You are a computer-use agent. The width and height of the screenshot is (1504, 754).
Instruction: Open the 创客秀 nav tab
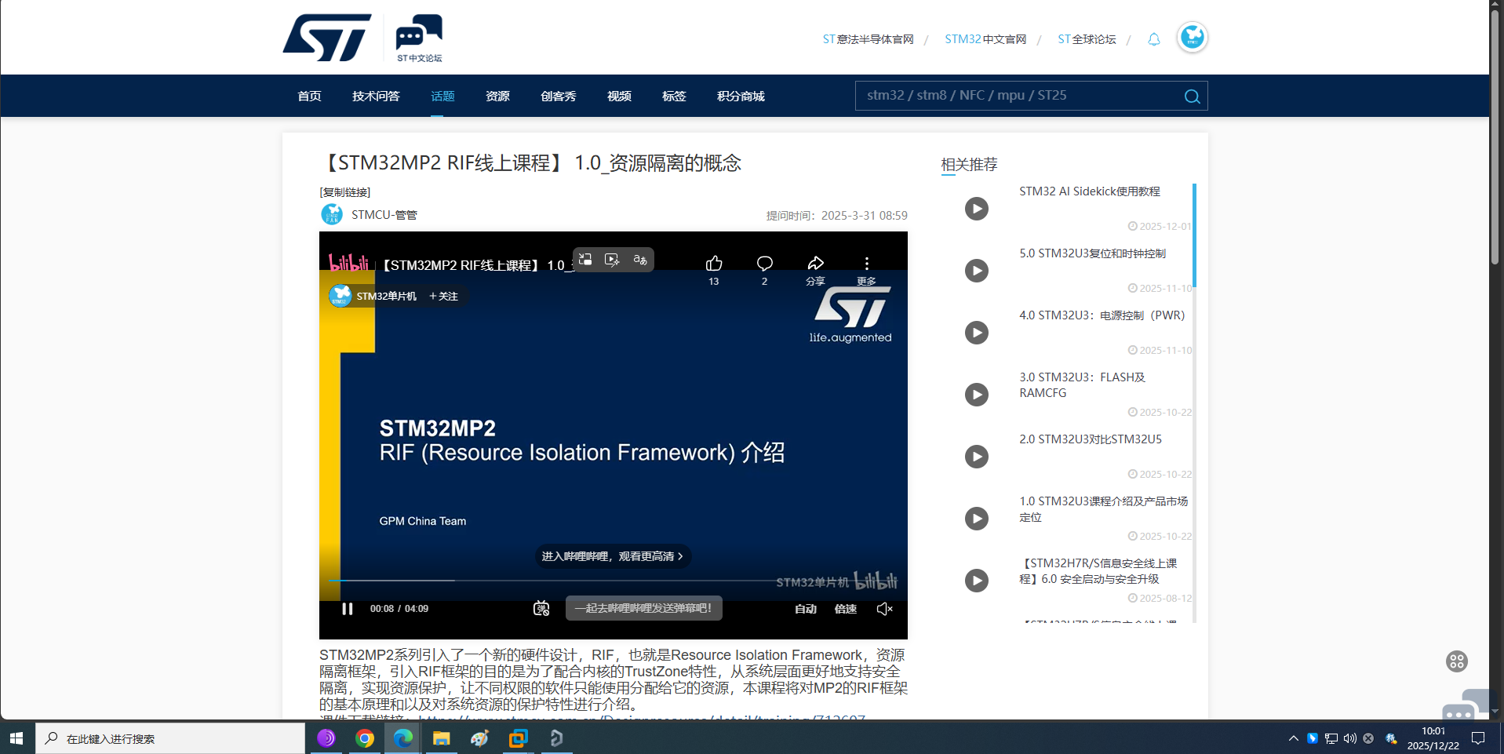point(559,96)
